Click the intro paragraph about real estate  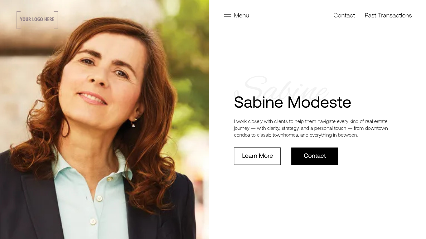311,128
